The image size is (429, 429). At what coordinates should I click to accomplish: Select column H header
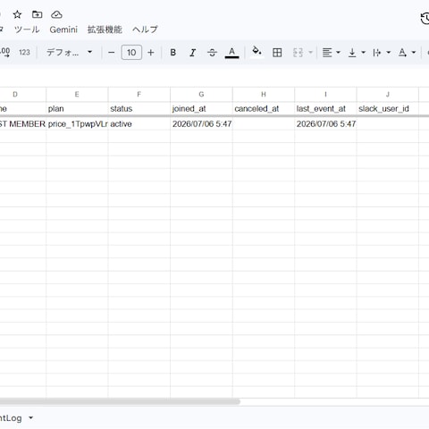click(x=264, y=95)
